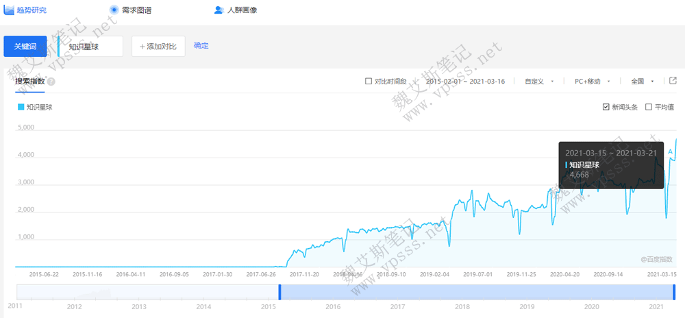The width and height of the screenshot is (685, 318).
Task: Click the 趋势研究 chart icon
Action: [9, 10]
